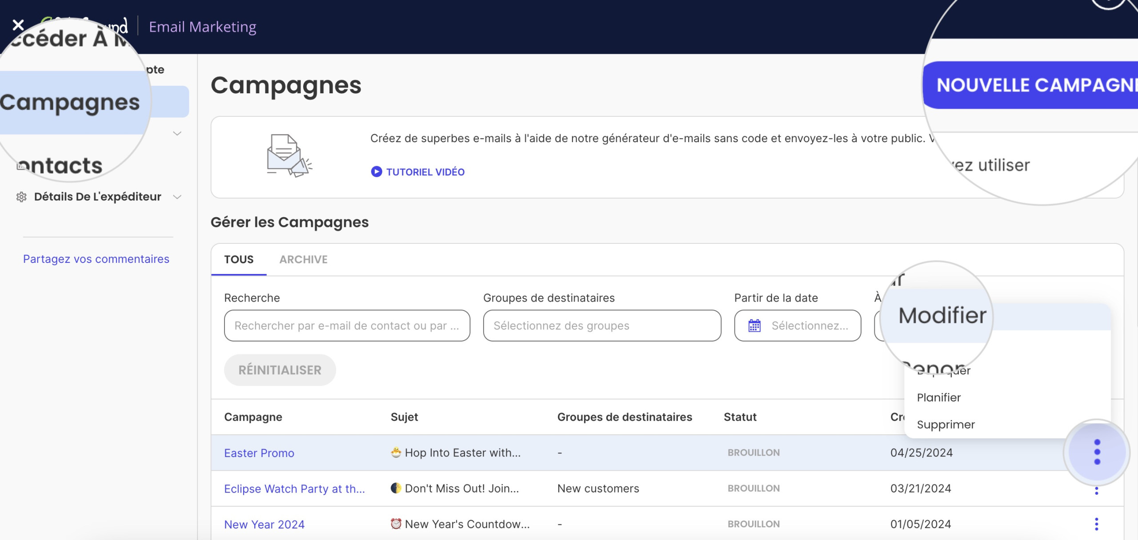The image size is (1138, 540).
Task: Focus the Recherche search field
Action: coord(347,326)
